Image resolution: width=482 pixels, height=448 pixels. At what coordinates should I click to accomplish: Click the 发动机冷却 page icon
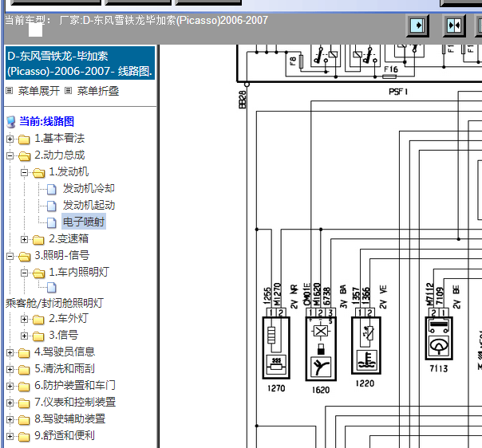point(51,190)
